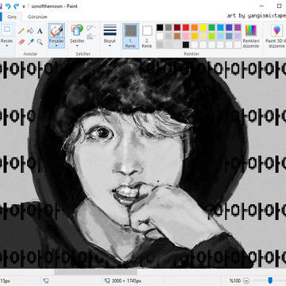
Task: Pick the cream light yellow swatch
Action: click(x=203, y=36)
